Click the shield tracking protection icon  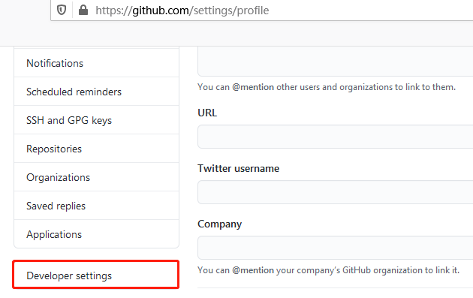(x=62, y=11)
